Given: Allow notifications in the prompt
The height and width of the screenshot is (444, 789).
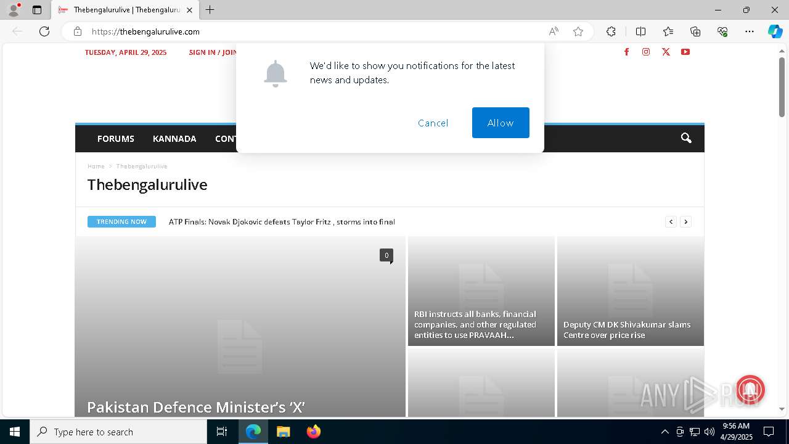Looking at the screenshot, I should pyautogui.click(x=501, y=123).
